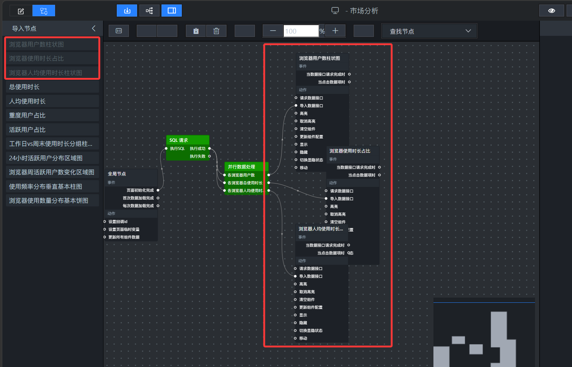Click the 执行SQL input port
Screen dimensions: 572x367
pyautogui.click(x=166, y=148)
